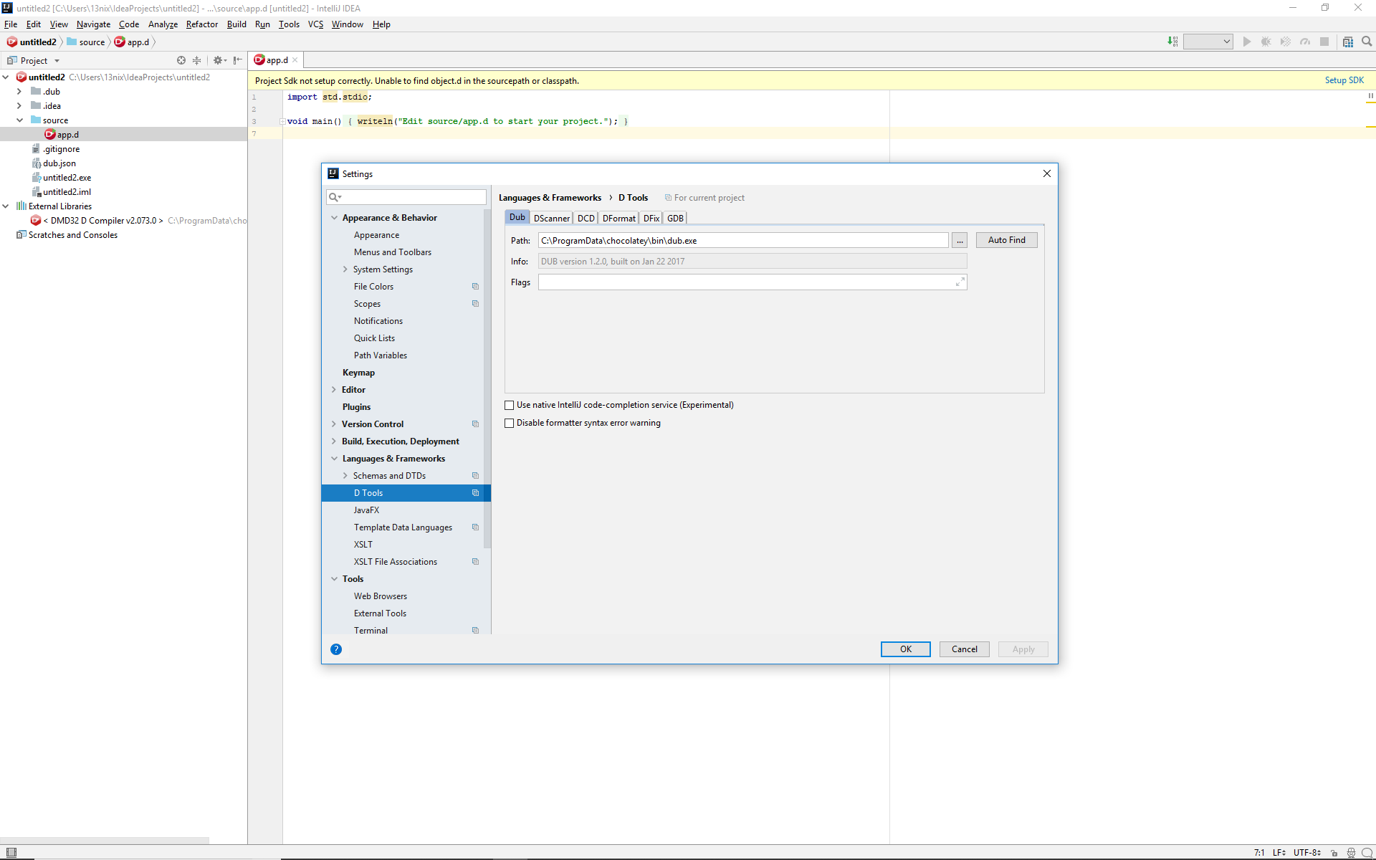Collapse the Appearance & Behavior section
The image size is (1376, 860).
pyautogui.click(x=334, y=217)
